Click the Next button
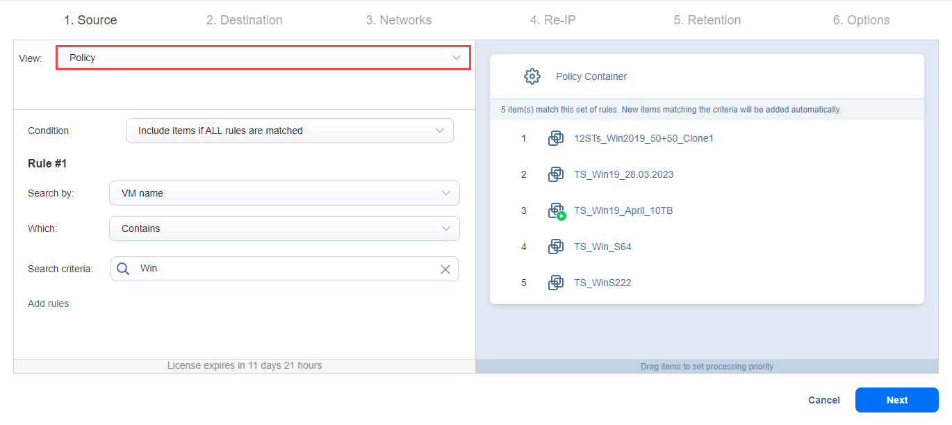 click(896, 400)
